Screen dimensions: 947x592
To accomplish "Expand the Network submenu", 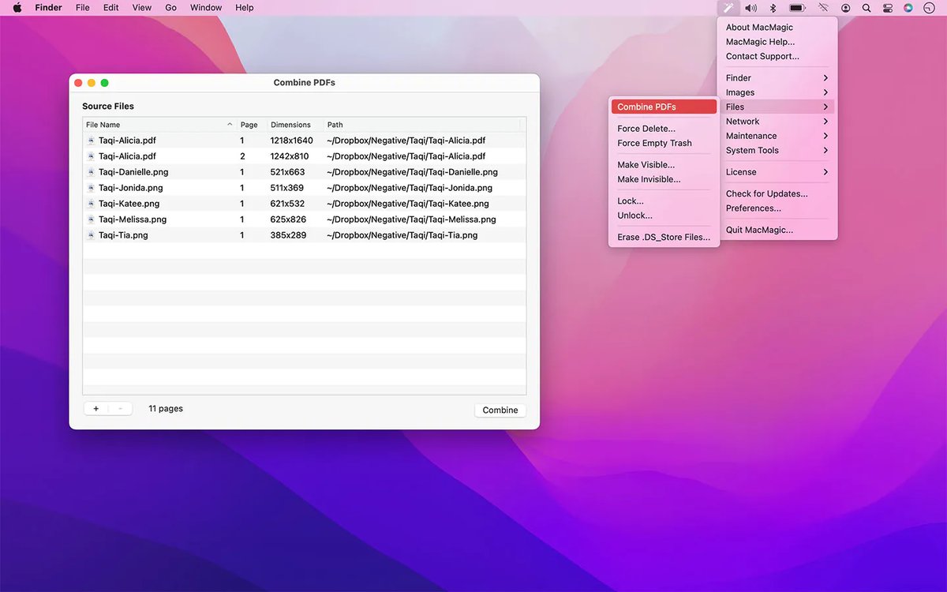I will [777, 122].
